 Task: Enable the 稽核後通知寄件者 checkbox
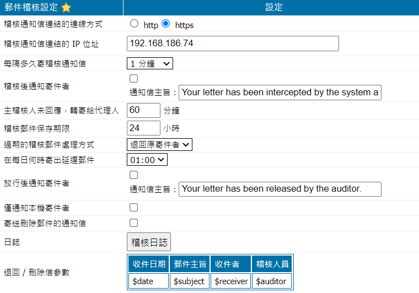coord(133,79)
